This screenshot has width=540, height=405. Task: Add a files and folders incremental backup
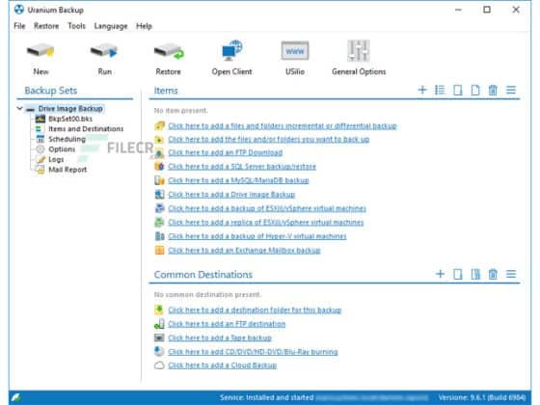pos(283,126)
